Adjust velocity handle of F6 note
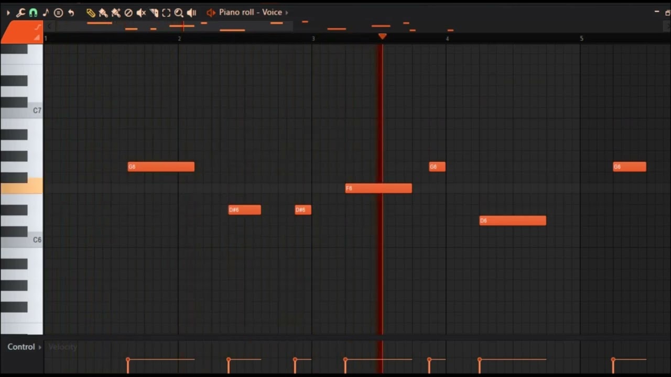This screenshot has height=377, width=671. coord(345,359)
